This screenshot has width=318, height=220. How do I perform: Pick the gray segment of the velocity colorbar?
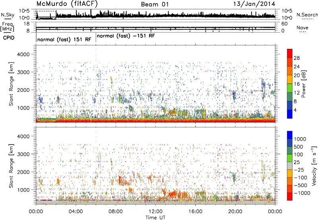coord(290,166)
